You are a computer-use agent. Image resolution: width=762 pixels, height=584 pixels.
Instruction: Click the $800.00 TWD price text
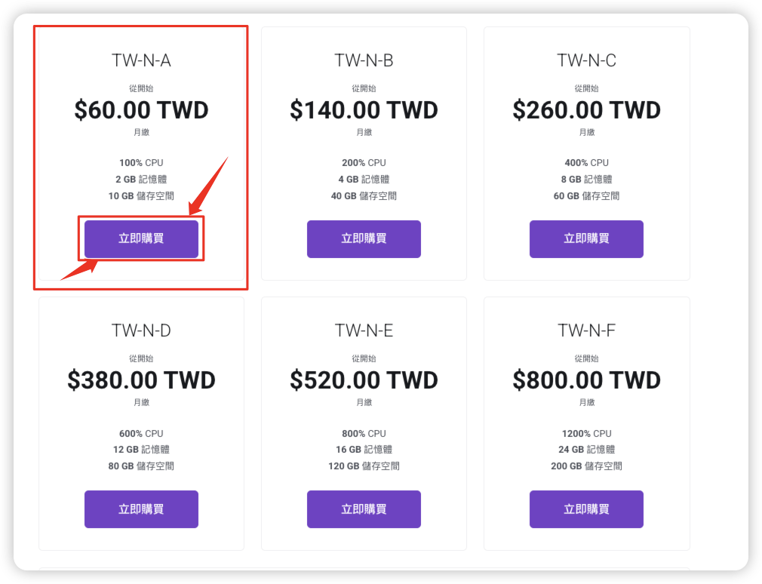pos(586,380)
